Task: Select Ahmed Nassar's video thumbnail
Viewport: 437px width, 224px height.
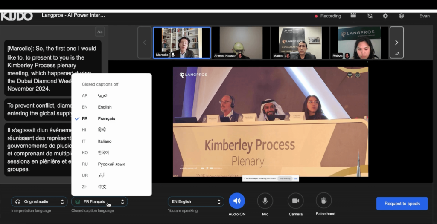Action: 241,43
